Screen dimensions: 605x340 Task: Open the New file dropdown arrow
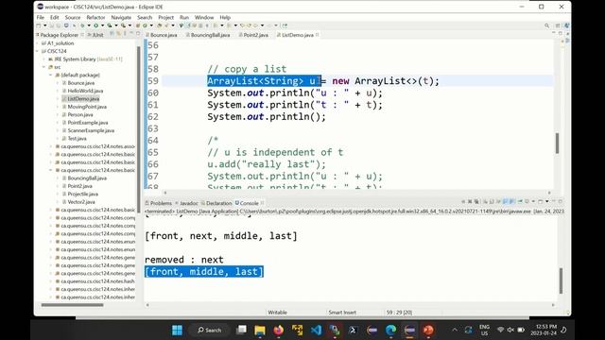click(x=45, y=25)
